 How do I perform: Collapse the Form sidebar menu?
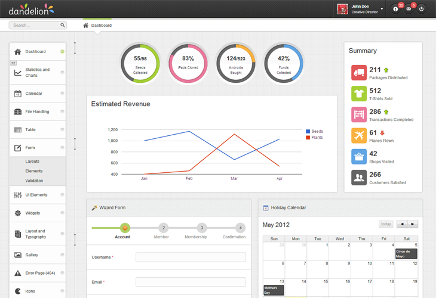point(37,148)
